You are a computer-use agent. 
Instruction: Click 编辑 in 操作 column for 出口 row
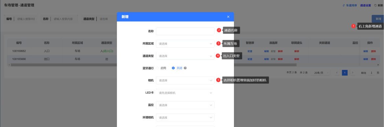tap(366, 59)
